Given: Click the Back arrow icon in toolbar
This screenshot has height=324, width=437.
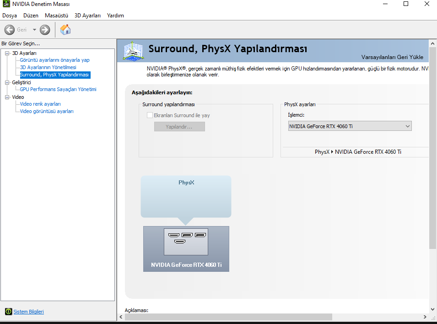Looking at the screenshot, I should (x=10, y=30).
